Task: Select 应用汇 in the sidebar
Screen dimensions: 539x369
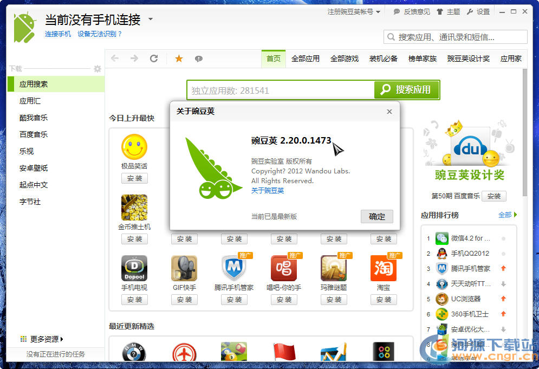Action: click(x=56, y=101)
